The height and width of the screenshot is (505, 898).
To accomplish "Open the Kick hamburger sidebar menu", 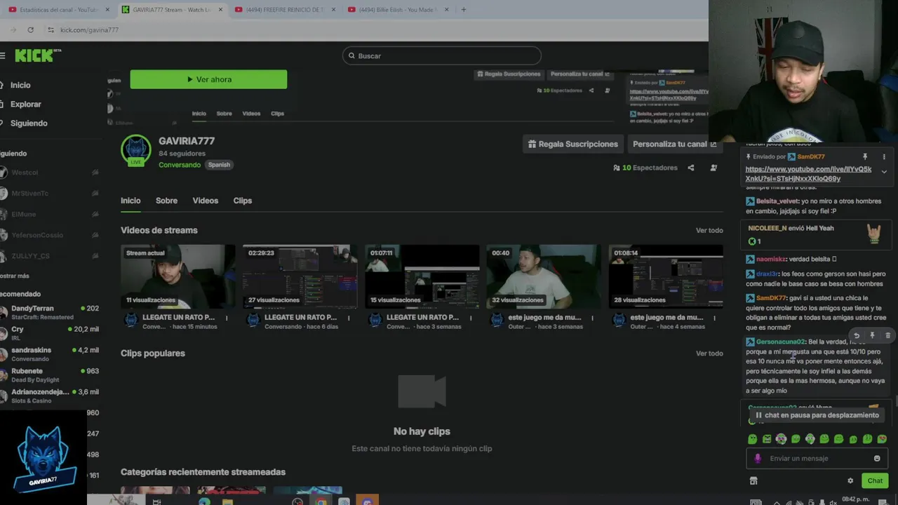I will [3, 55].
